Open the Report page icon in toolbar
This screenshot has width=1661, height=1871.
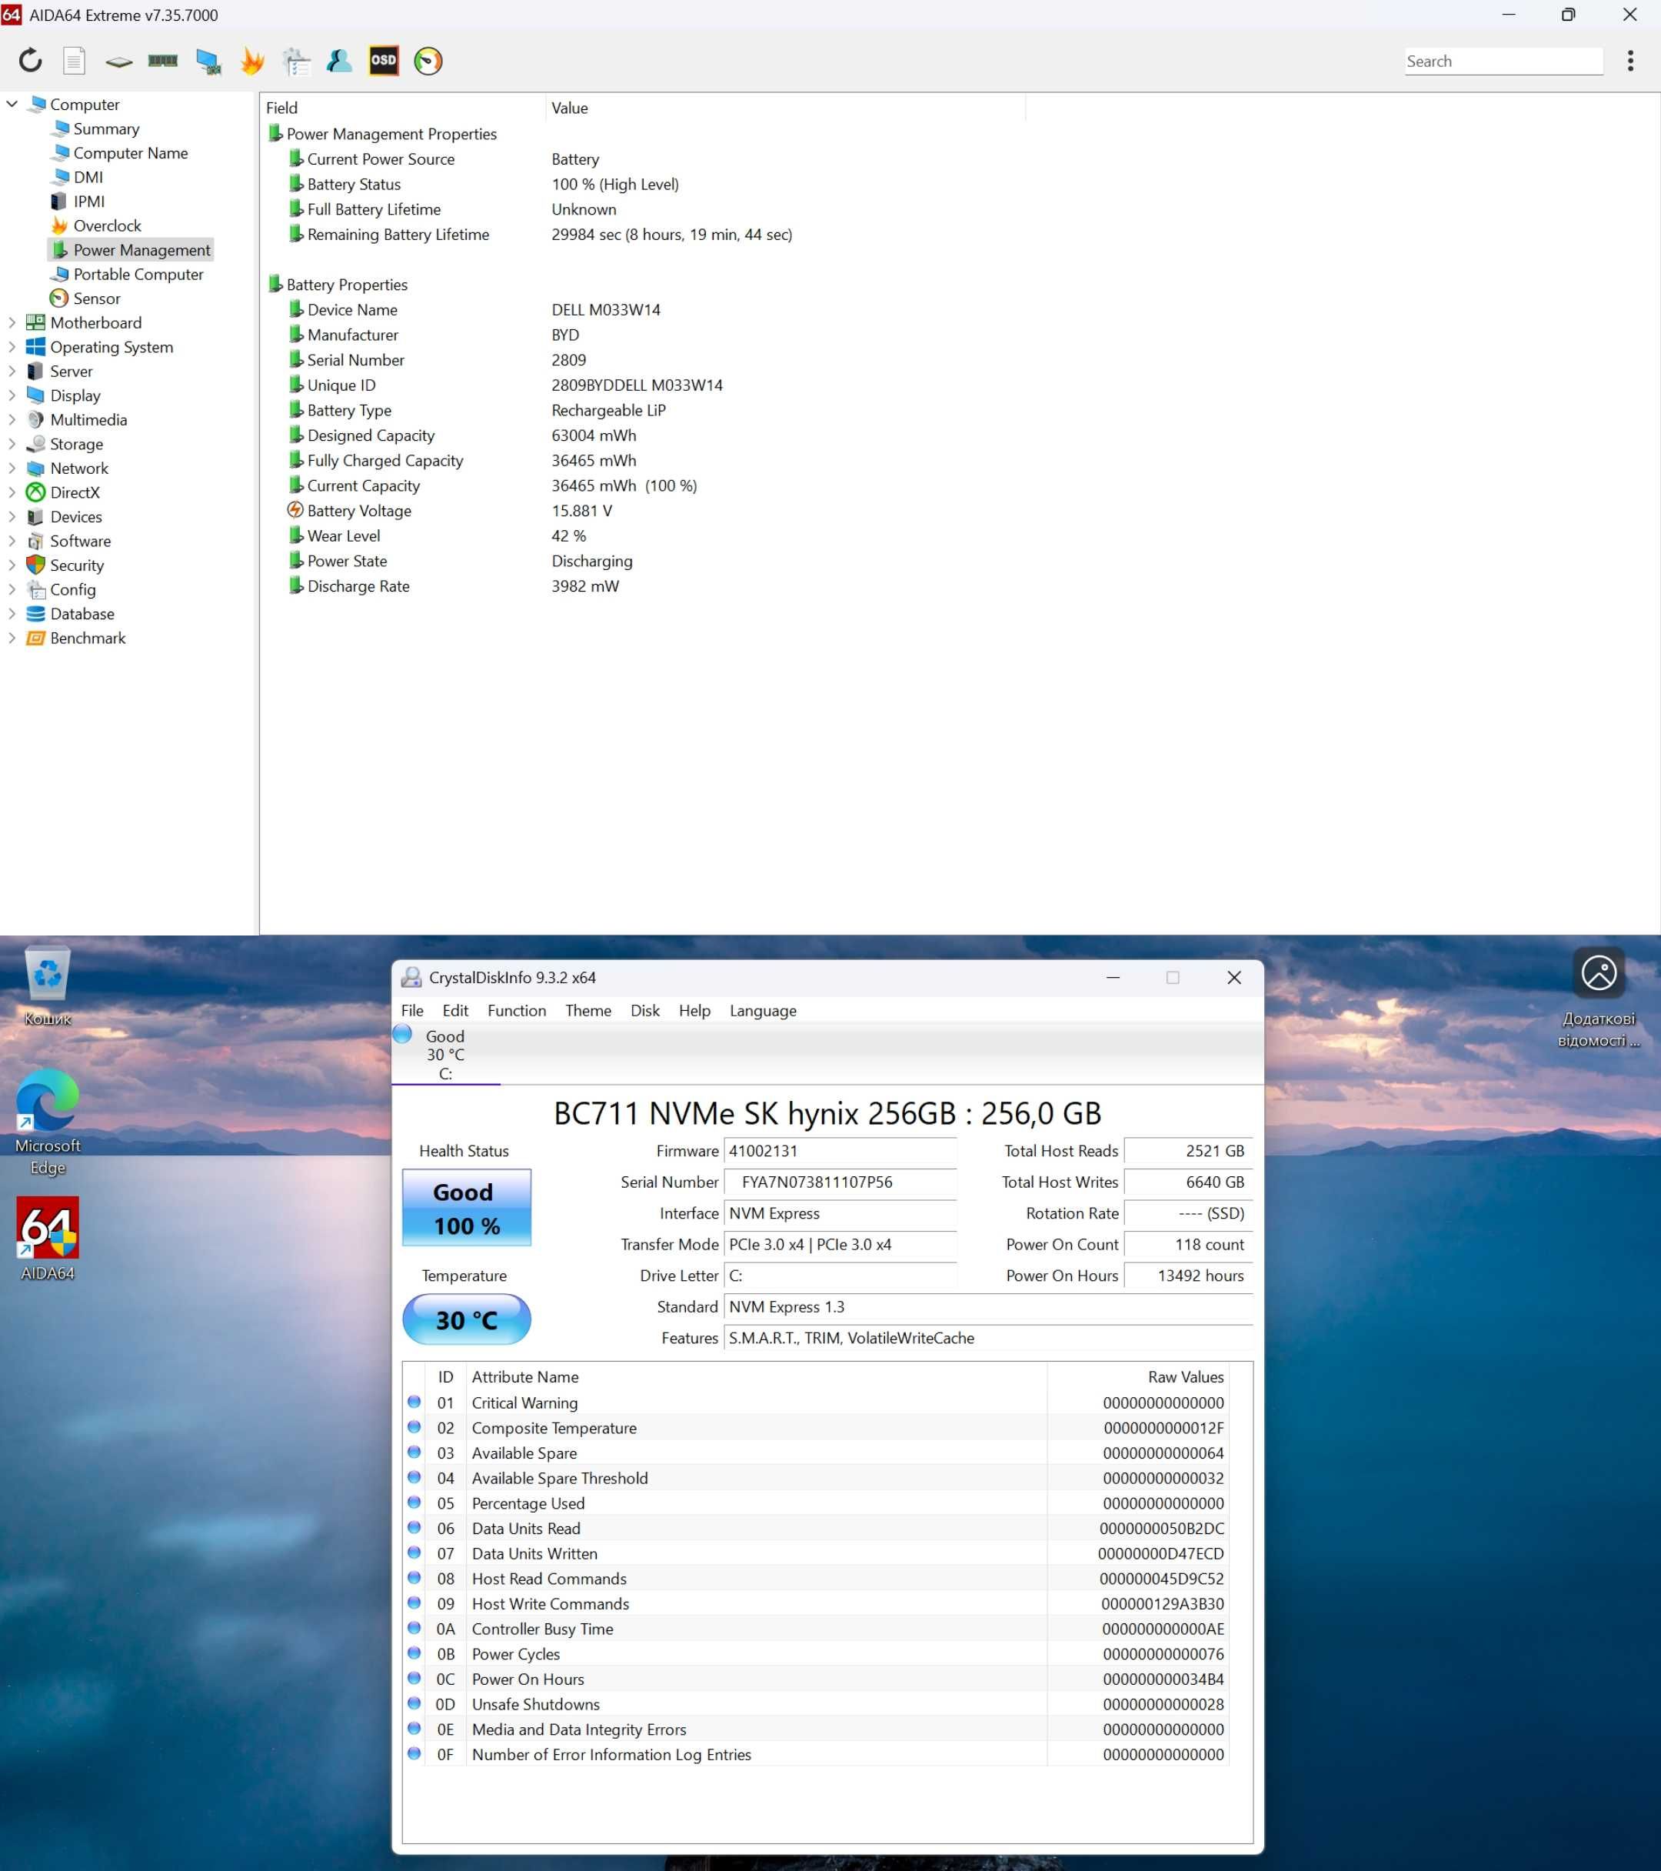[74, 61]
